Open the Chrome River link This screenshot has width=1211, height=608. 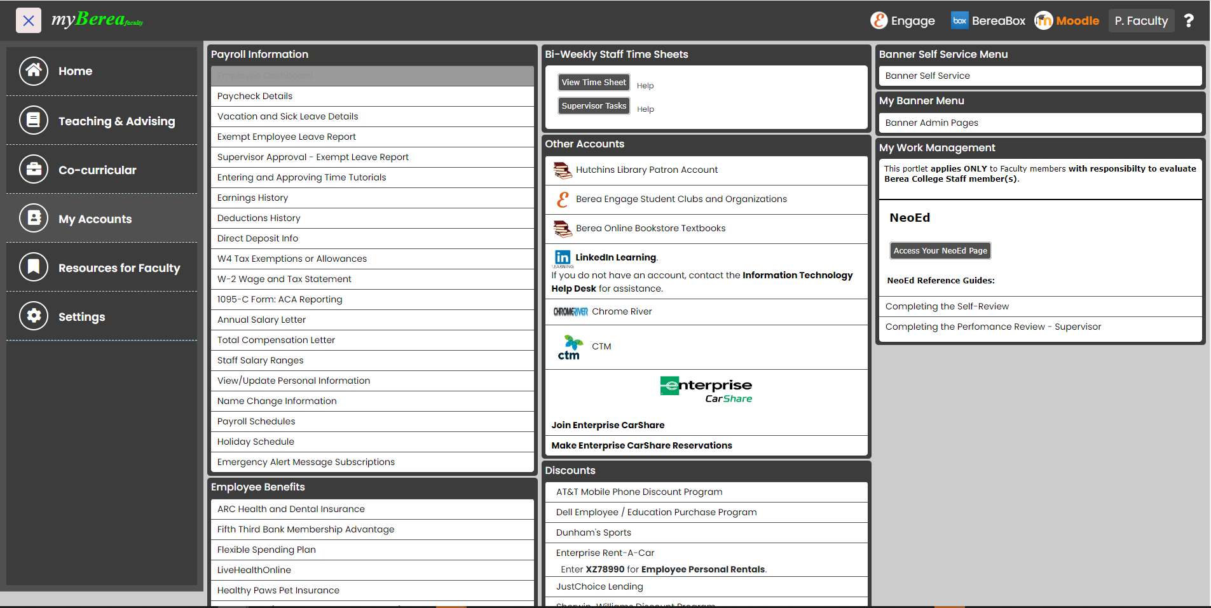pyautogui.click(x=621, y=312)
